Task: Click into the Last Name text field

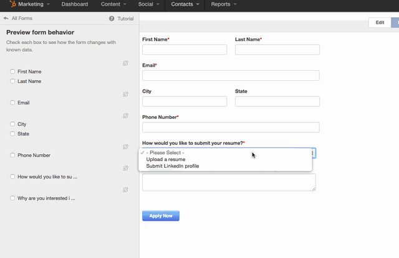Action: pyautogui.click(x=277, y=50)
